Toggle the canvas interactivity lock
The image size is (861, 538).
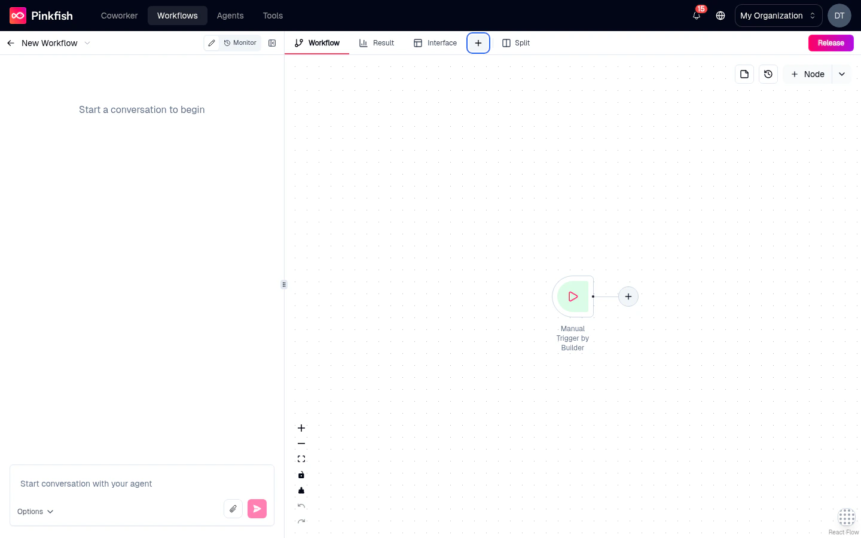tap(301, 475)
